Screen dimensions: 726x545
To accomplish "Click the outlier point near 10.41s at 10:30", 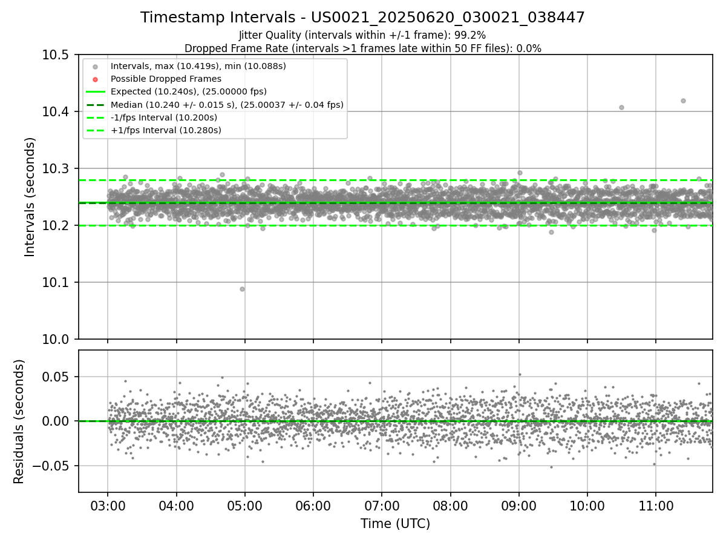I will point(621,107).
